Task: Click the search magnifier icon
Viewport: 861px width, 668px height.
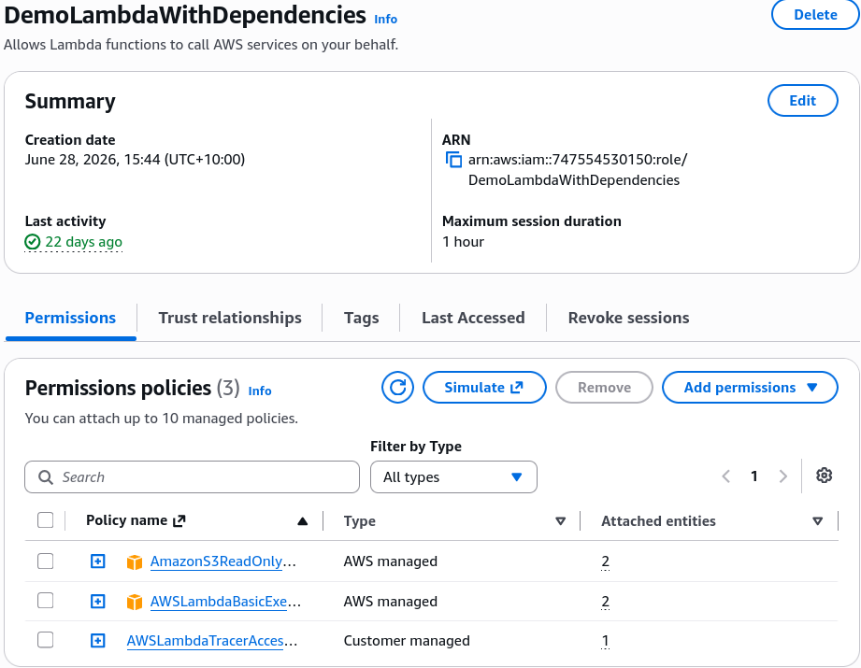Action: 46,477
